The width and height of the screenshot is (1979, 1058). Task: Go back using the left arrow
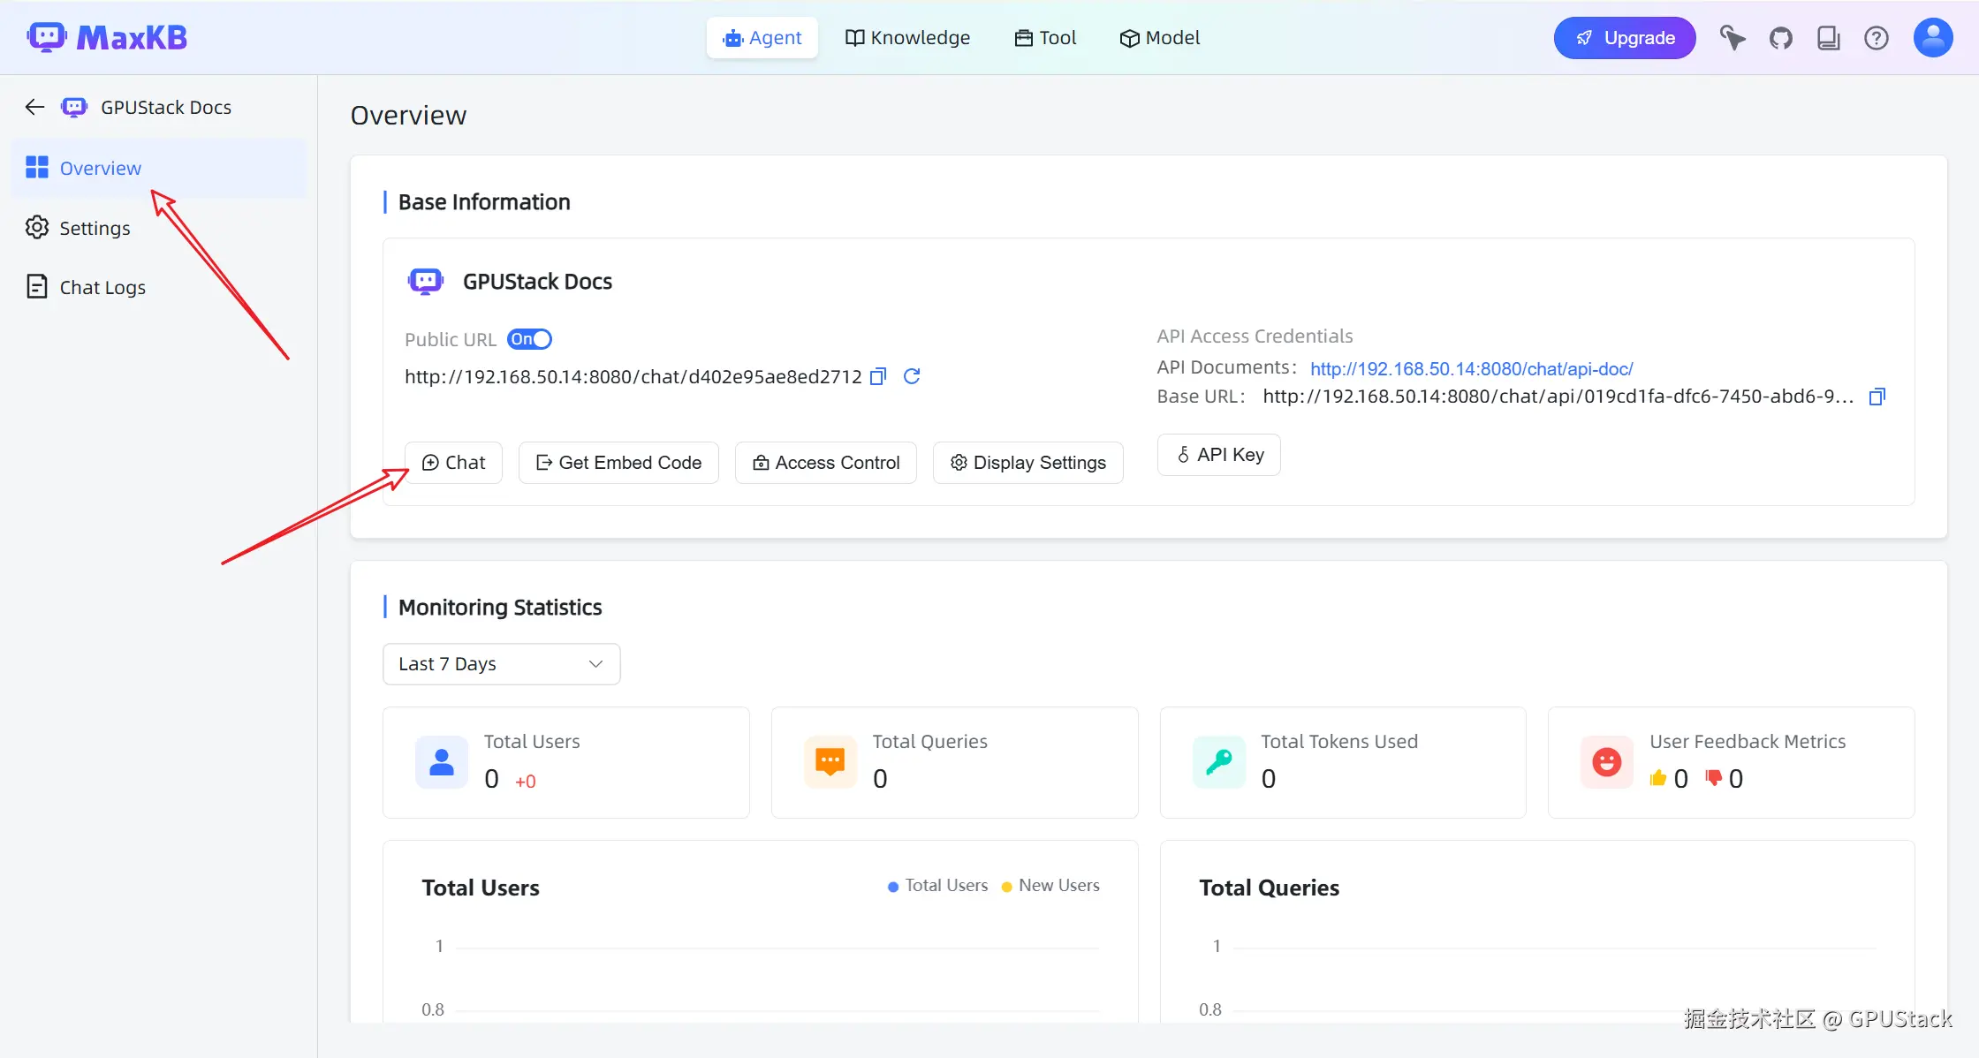(x=34, y=107)
